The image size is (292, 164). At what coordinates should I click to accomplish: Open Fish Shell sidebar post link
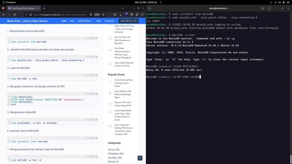tap(123, 53)
